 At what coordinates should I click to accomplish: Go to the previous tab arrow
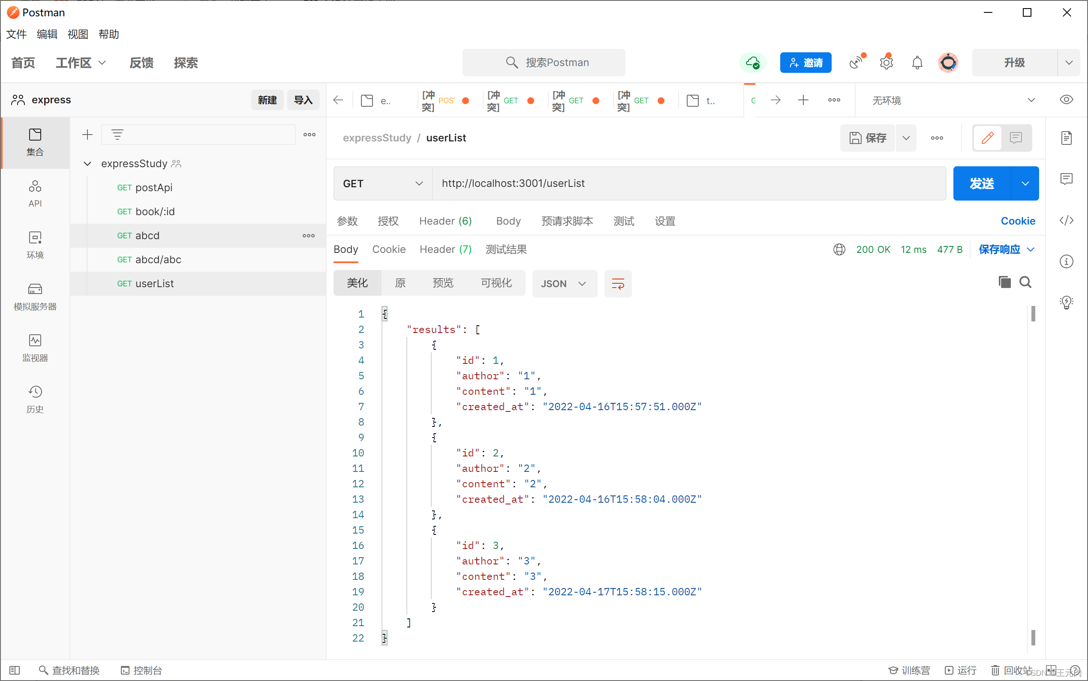point(338,100)
